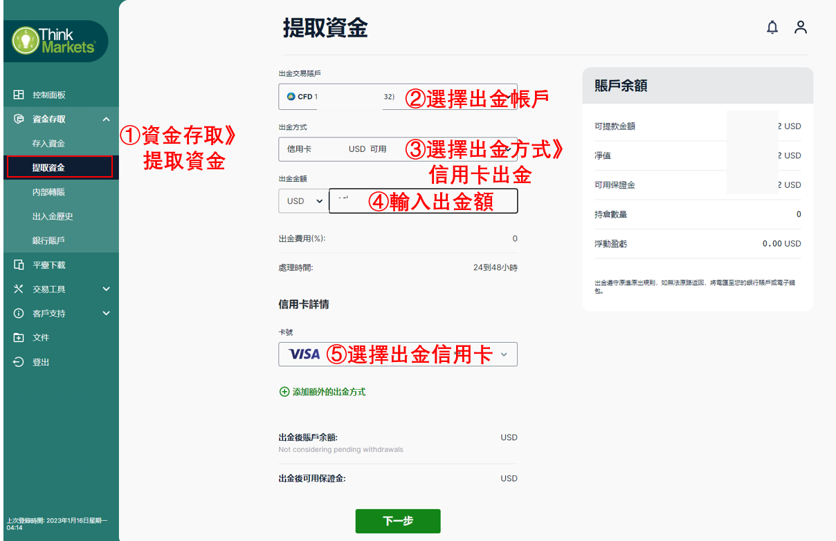Open 平臺下載 sidebar item
This screenshot has height=541, width=836.
(x=49, y=265)
